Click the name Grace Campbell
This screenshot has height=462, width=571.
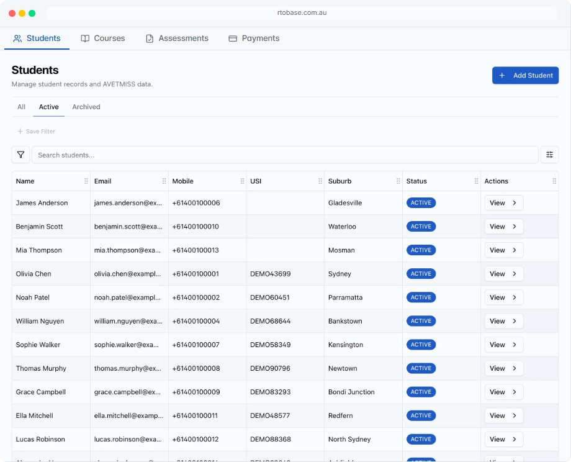click(x=41, y=392)
